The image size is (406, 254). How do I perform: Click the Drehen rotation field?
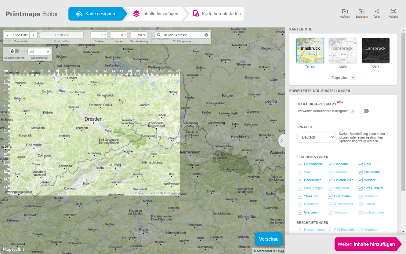click(x=99, y=35)
